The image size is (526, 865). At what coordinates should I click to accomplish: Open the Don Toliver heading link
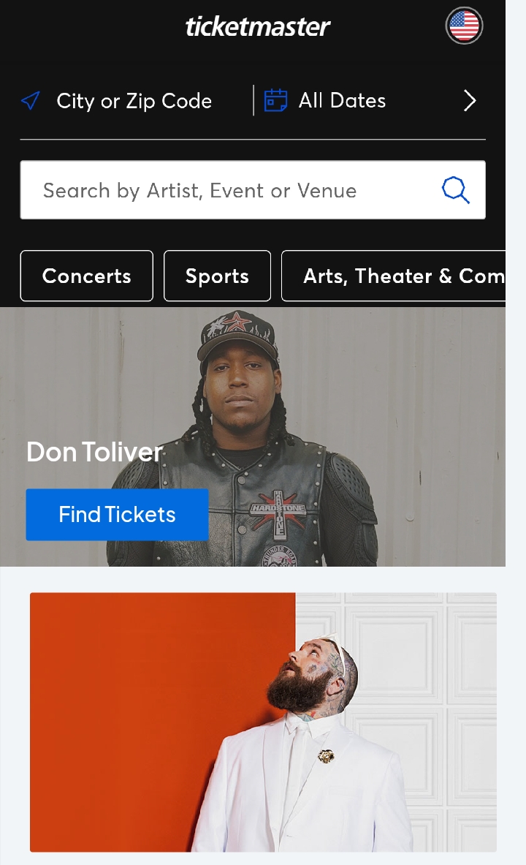tap(94, 451)
